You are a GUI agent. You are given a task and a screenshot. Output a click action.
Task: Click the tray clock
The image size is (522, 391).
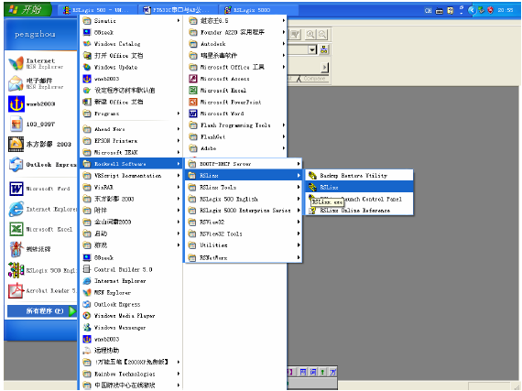[506, 10]
